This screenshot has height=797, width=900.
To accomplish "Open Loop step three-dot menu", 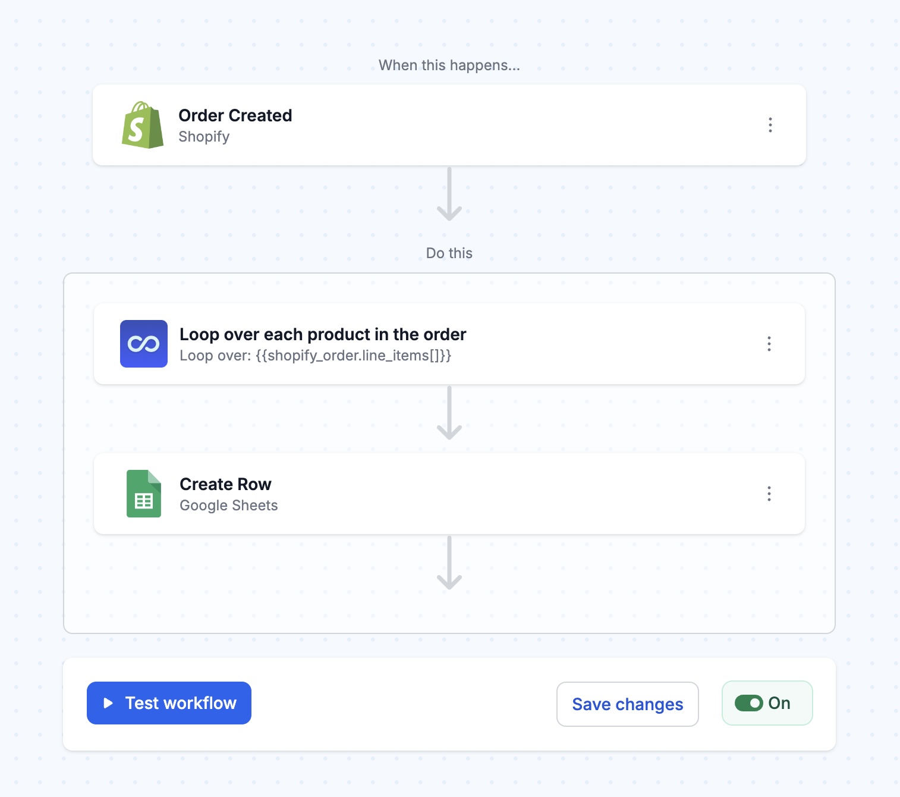I will [x=769, y=344].
